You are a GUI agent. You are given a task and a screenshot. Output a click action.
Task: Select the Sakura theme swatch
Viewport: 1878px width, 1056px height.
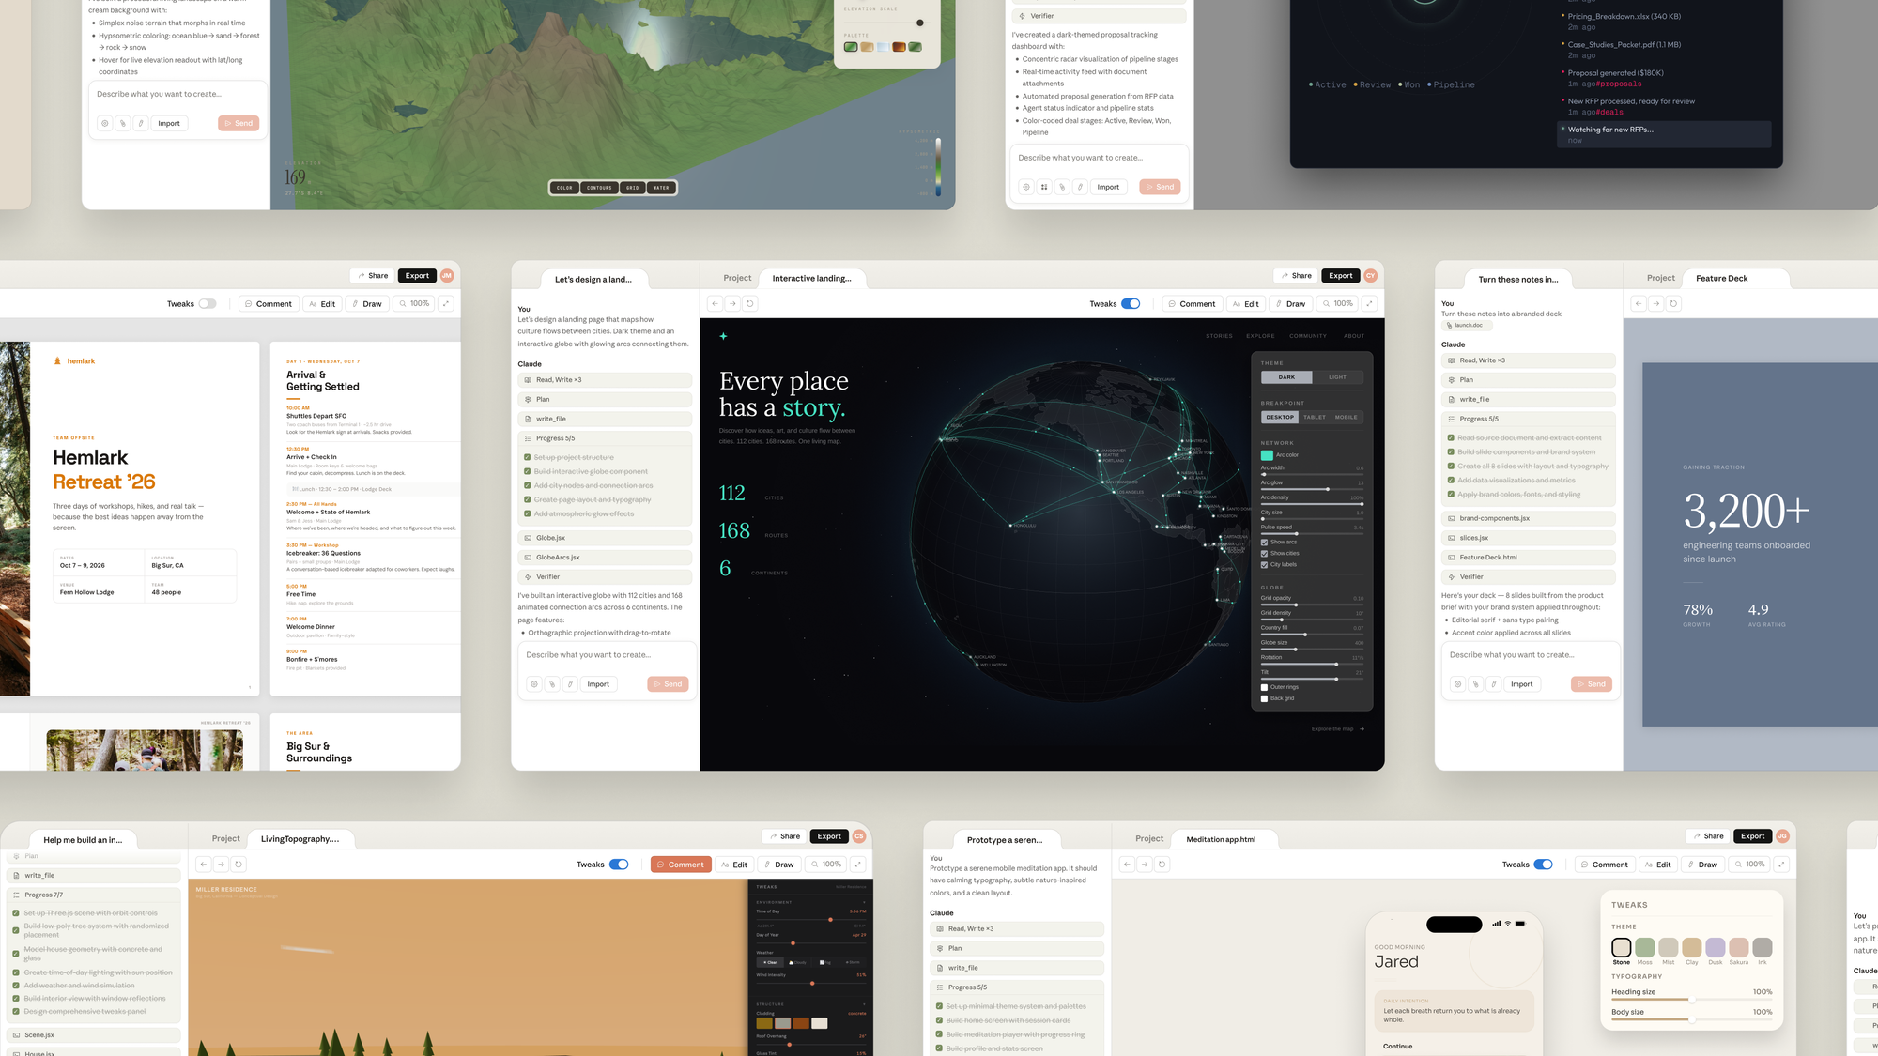(1739, 947)
